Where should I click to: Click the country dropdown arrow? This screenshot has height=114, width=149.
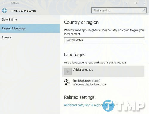(x=144, y=40)
